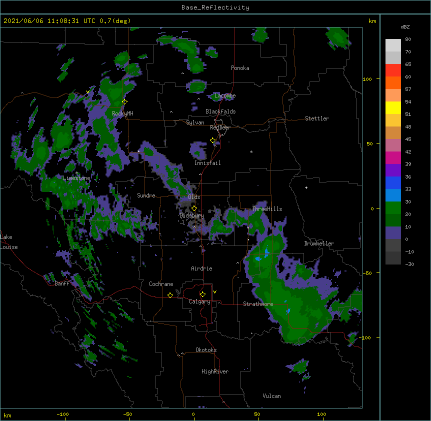Pick the red swatch between 65 and 60

[393, 70]
